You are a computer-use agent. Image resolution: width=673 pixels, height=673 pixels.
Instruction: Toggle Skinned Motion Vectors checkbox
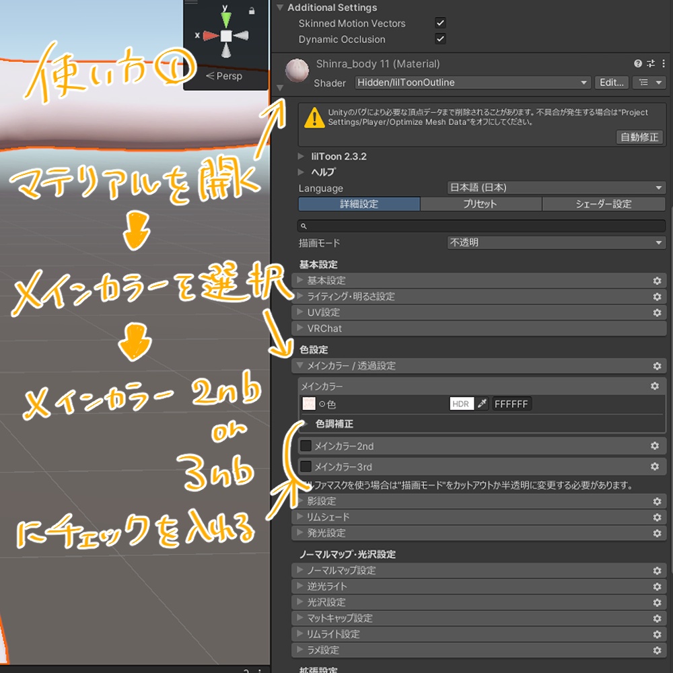[440, 23]
